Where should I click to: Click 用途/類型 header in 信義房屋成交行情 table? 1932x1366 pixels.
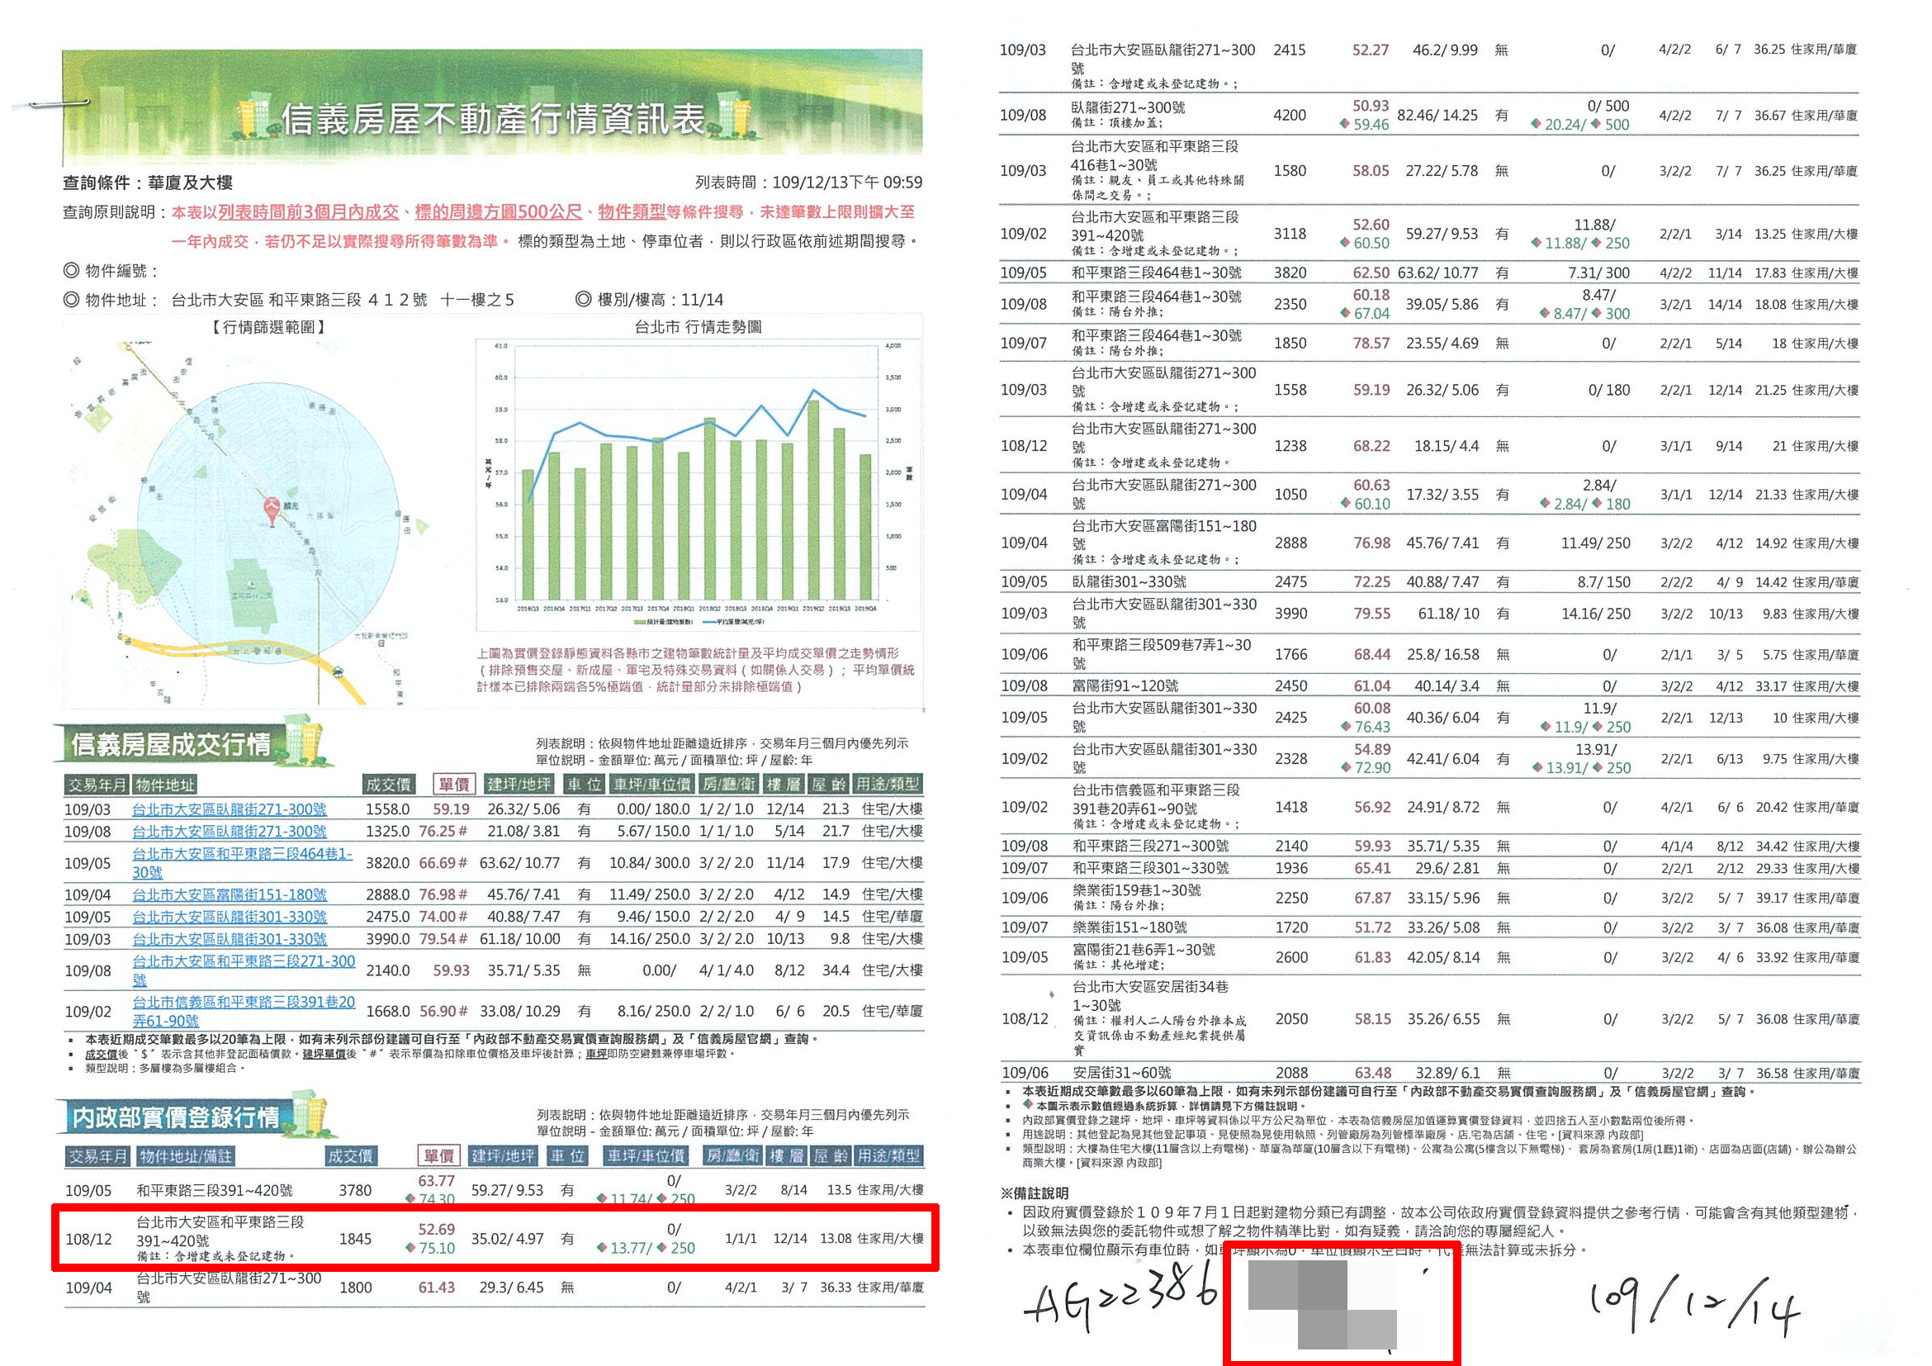(888, 785)
